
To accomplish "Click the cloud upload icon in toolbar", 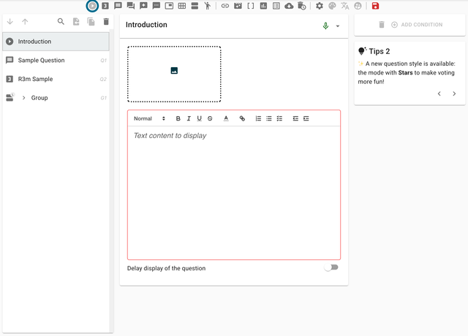I will pyautogui.click(x=289, y=6).
